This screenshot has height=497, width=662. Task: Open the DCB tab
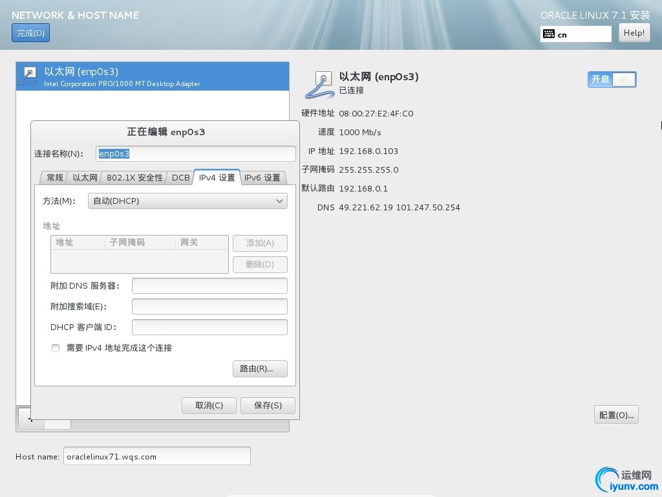[x=181, y=177]
